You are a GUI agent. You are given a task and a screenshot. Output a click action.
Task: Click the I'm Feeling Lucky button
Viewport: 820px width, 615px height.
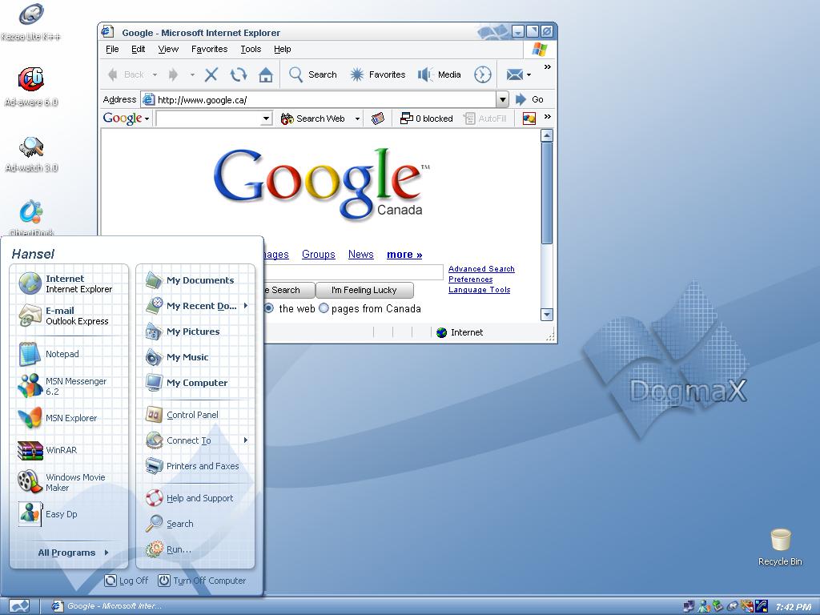(364, 290)
